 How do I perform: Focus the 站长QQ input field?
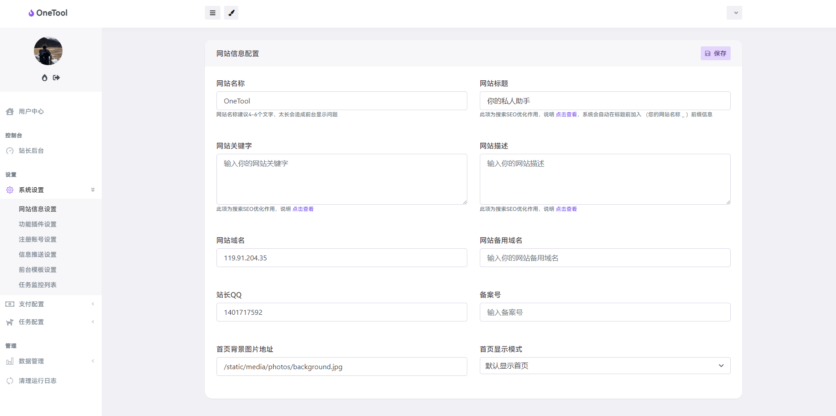click(x=342, y=312)
